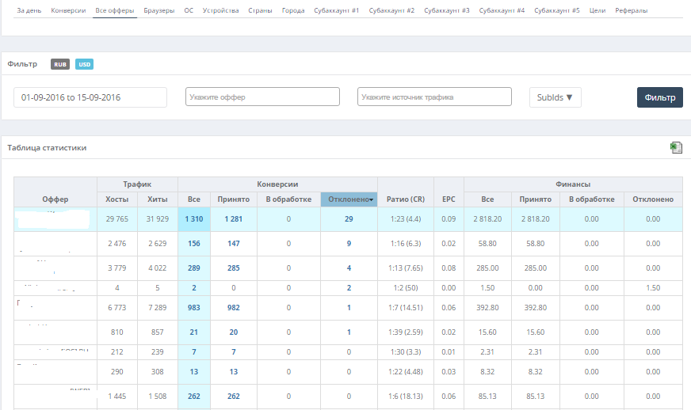
Task: Open all conversions link 1 310
Action: 194,219
